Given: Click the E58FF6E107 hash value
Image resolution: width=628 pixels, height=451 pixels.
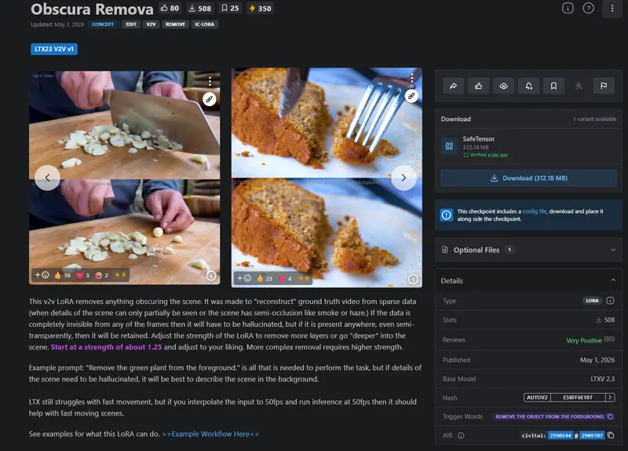Looking at the screenshot, I should (578, 398).
